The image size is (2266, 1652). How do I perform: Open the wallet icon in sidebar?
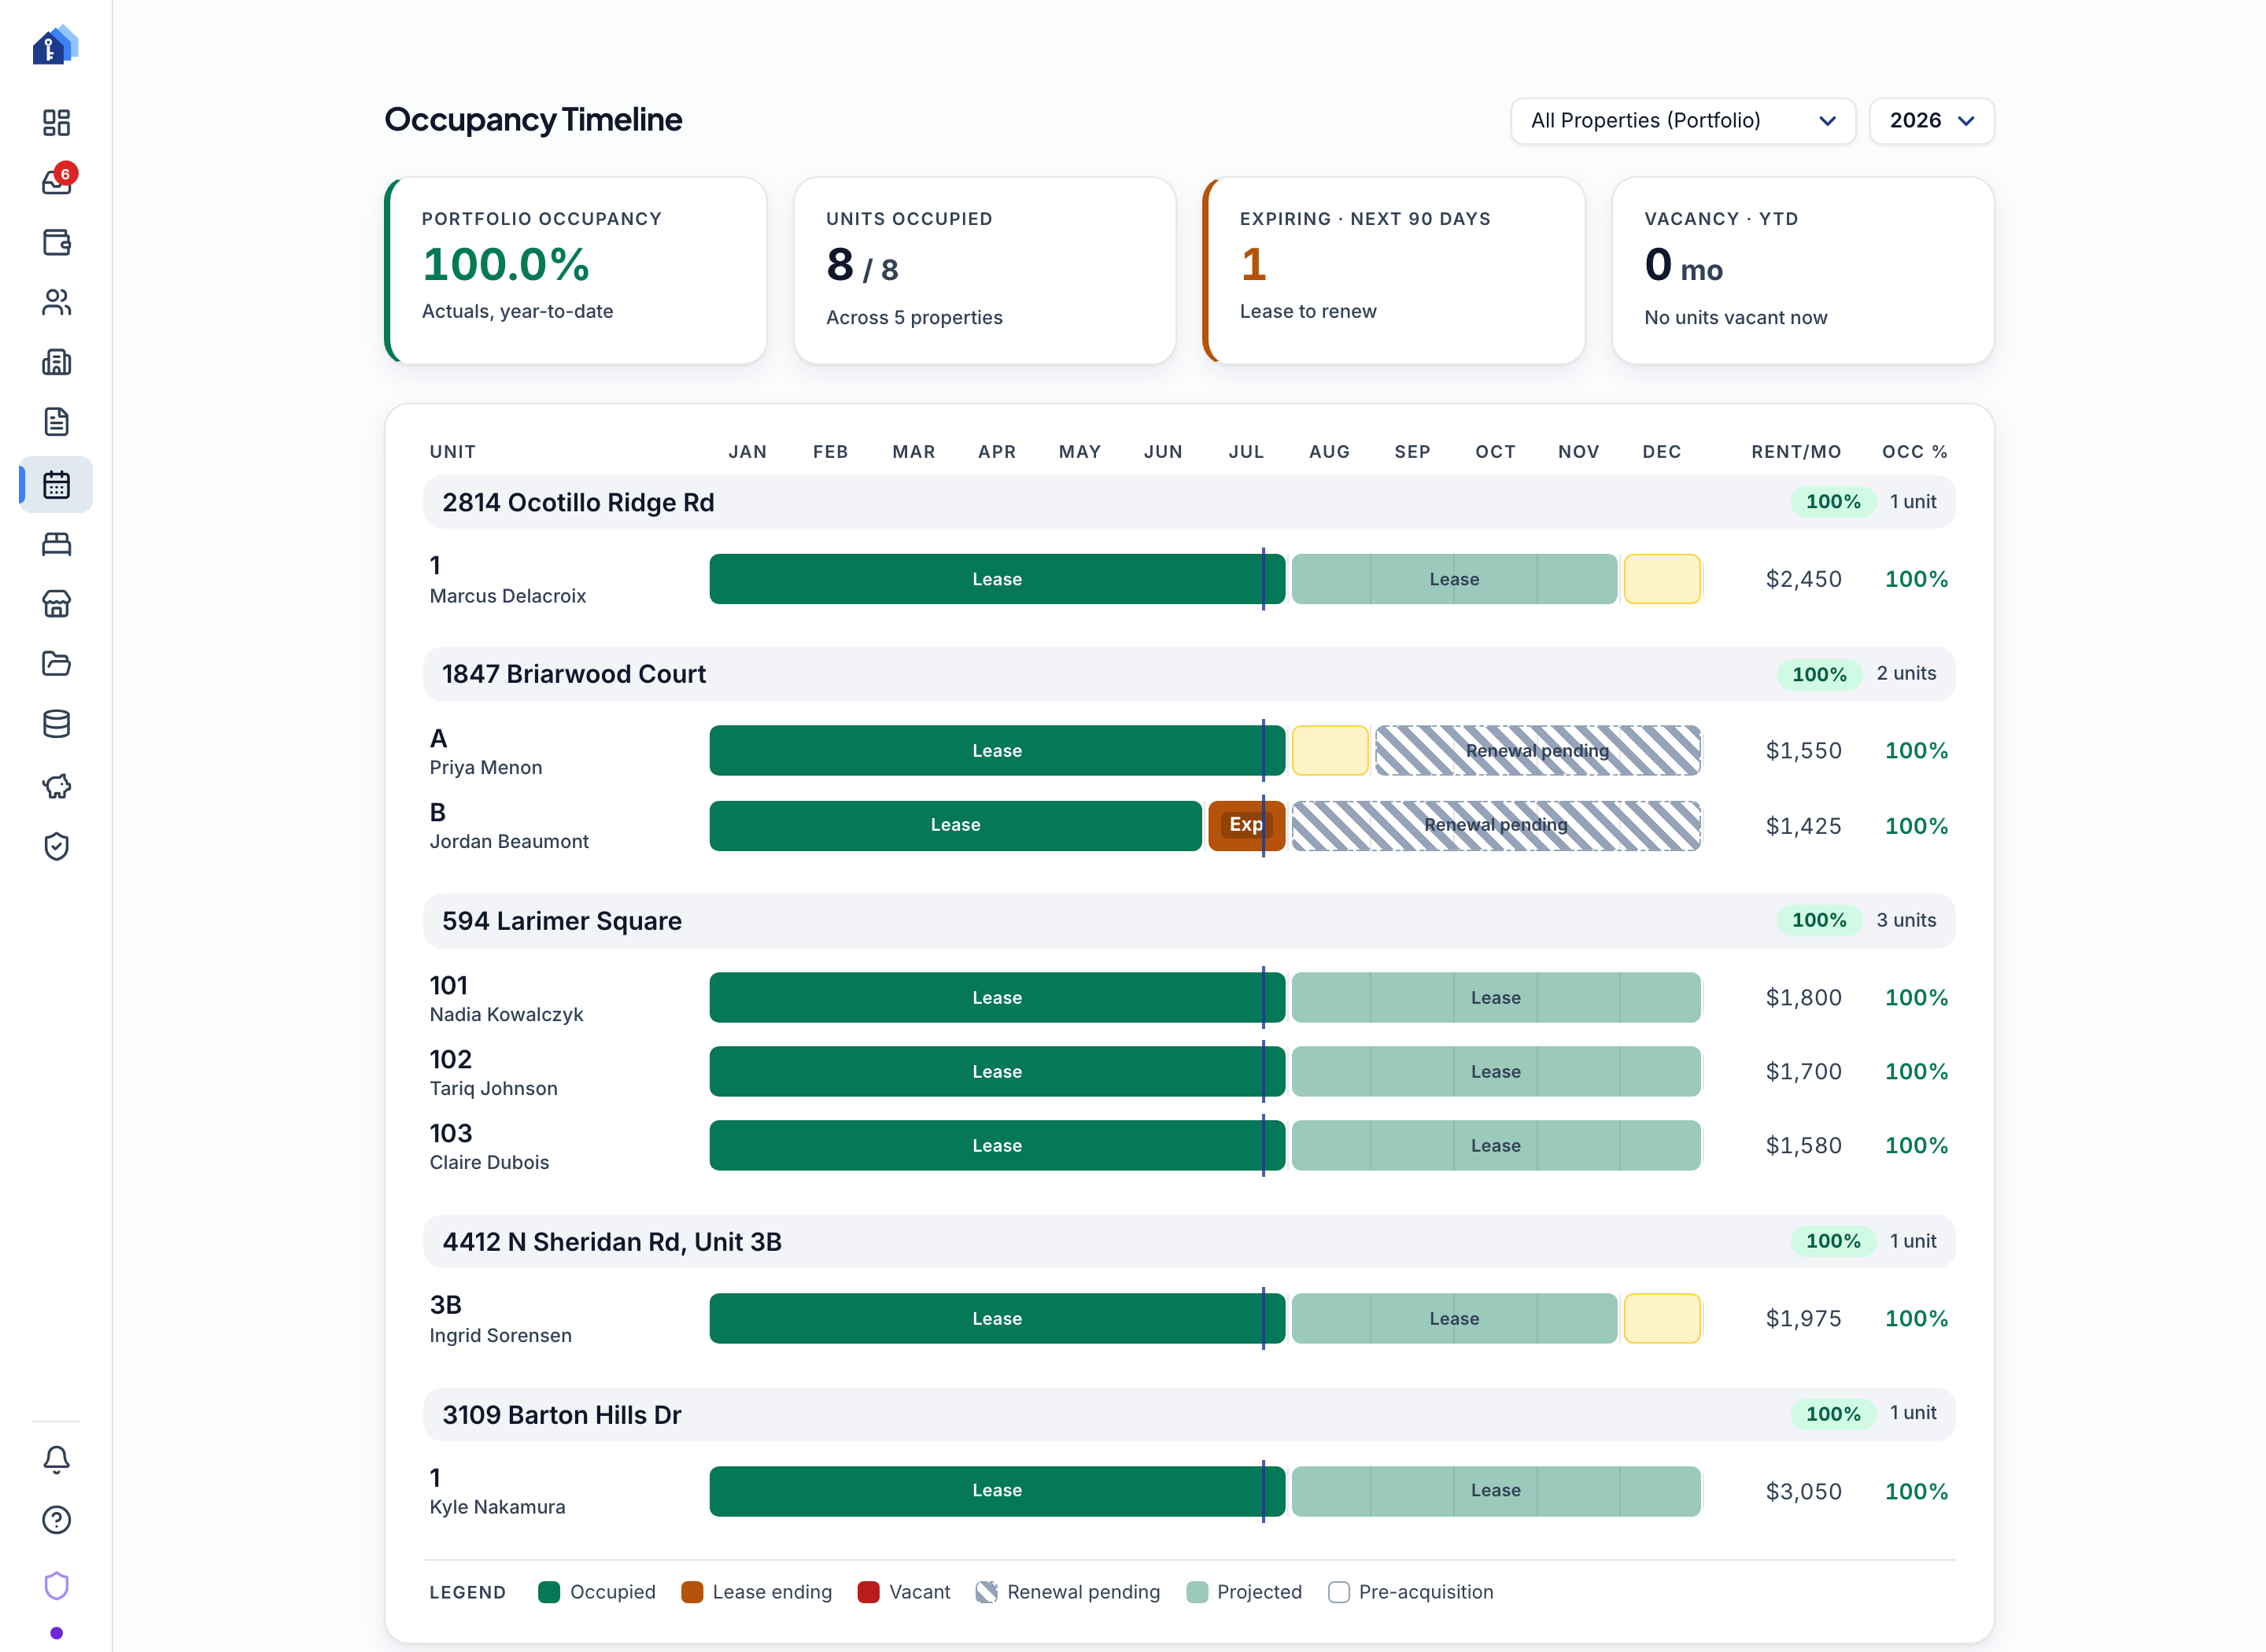point(56,242)
